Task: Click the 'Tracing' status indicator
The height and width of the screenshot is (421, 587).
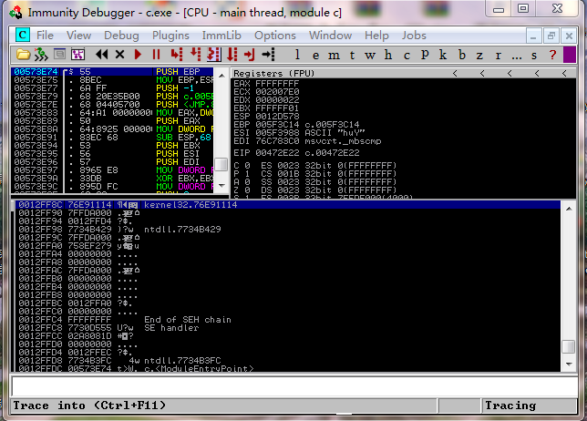Action: 529,406
